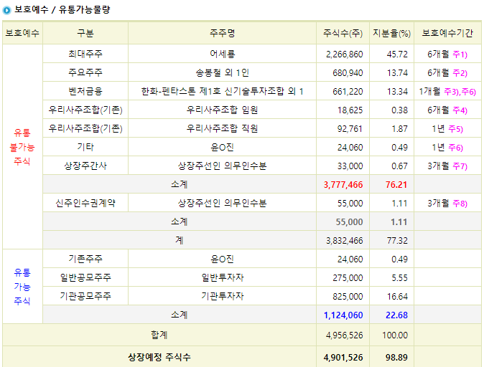Select the 기타 category cell
The width and height of the screenshot is (484, 367).
click(85, 147)
